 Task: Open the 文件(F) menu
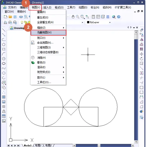coord(12,7)
